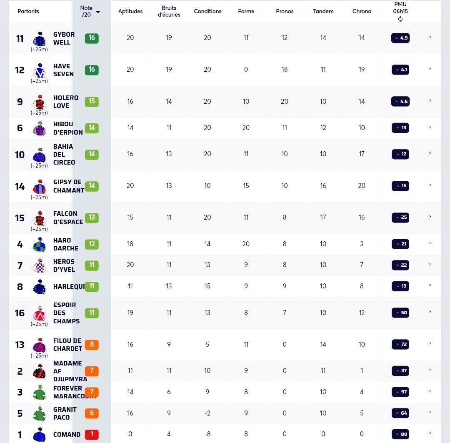Click Heros d'Yvel's purple checkered silk icon

pyautogui.click(x=40, y=265)
